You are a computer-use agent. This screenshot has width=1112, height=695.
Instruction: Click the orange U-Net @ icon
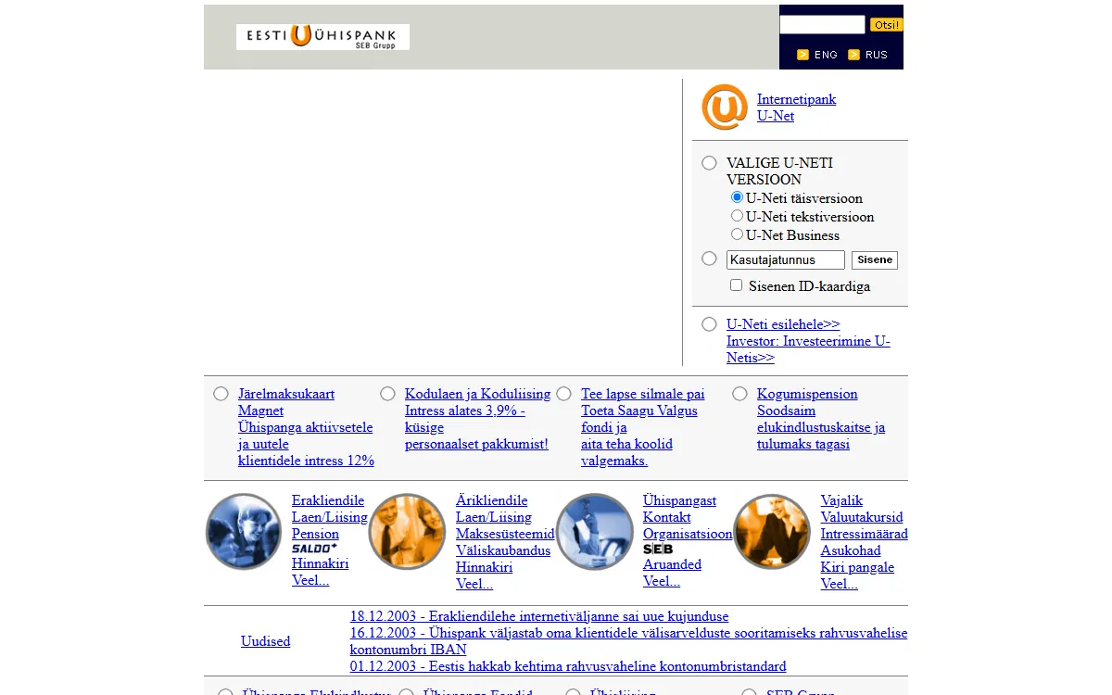point(725,107)
